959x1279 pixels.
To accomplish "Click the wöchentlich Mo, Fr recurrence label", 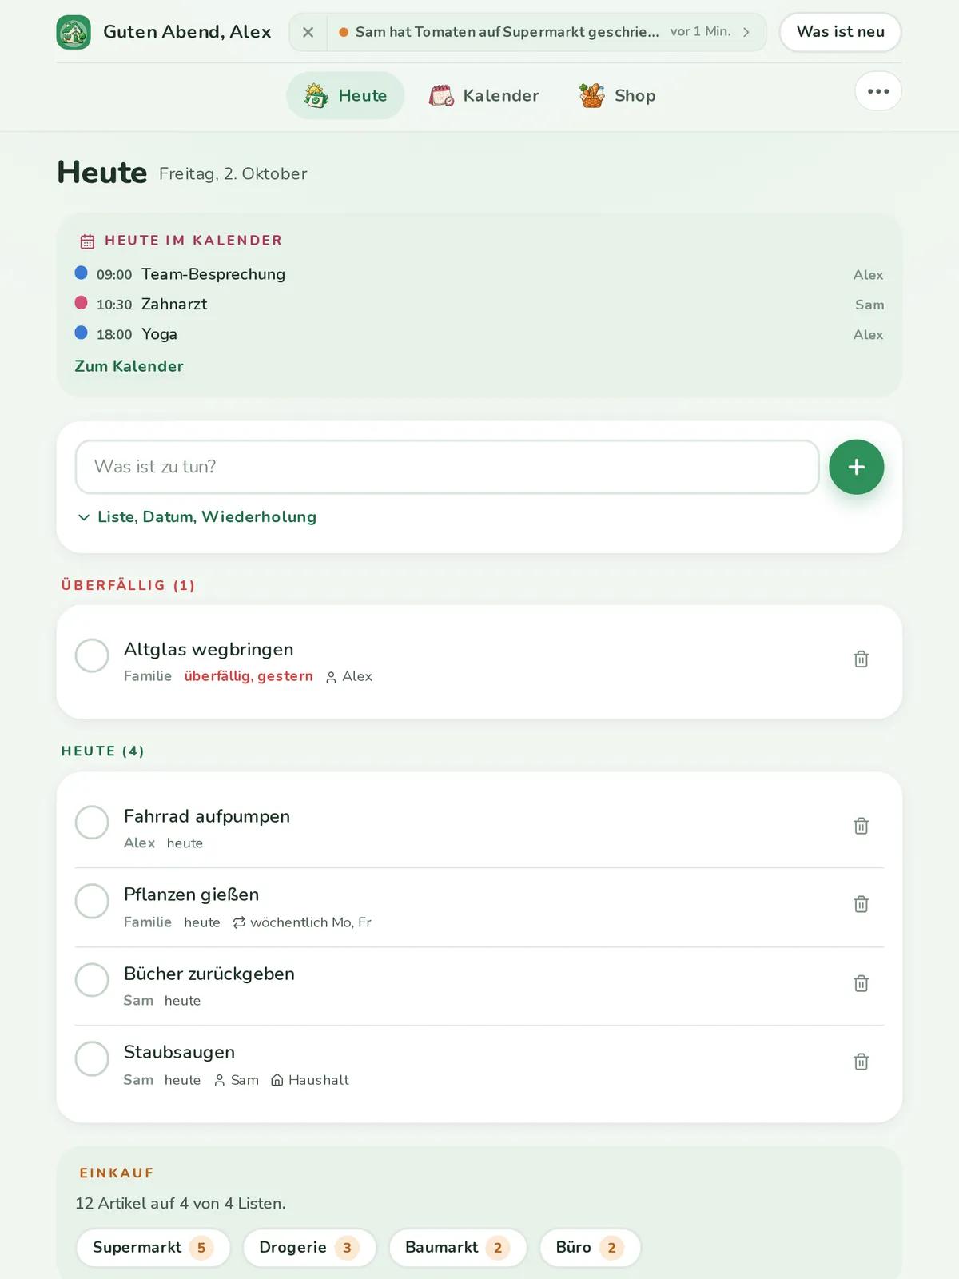I will [x=311, y=922].
